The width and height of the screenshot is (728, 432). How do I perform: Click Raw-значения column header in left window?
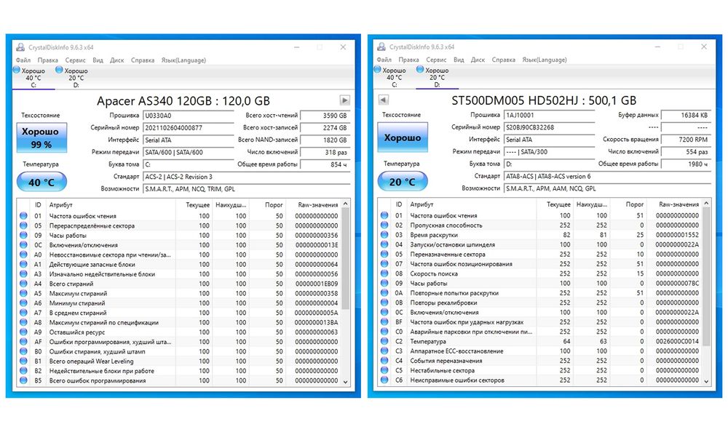point(318,204)
